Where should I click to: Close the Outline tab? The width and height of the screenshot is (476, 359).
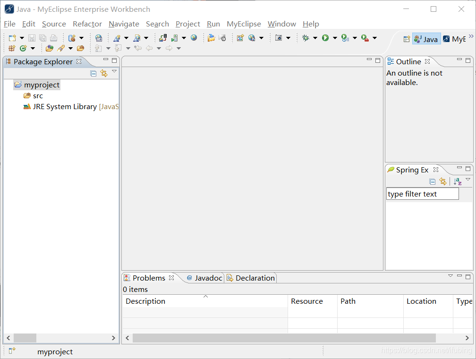point(427,61)
